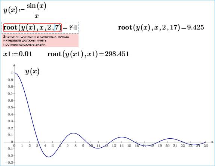Click the gray placeholder after question mark
This screenshot has height=166, width=215.
point(76,28)
